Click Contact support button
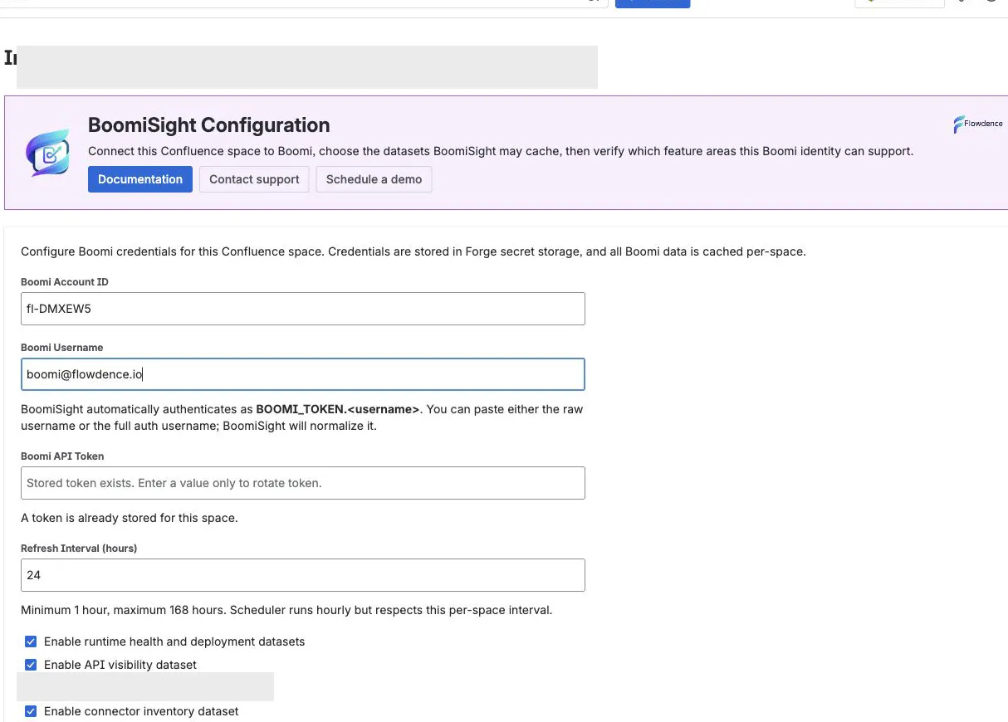The width and height of the screenshot is (1008, 722). 254,179
